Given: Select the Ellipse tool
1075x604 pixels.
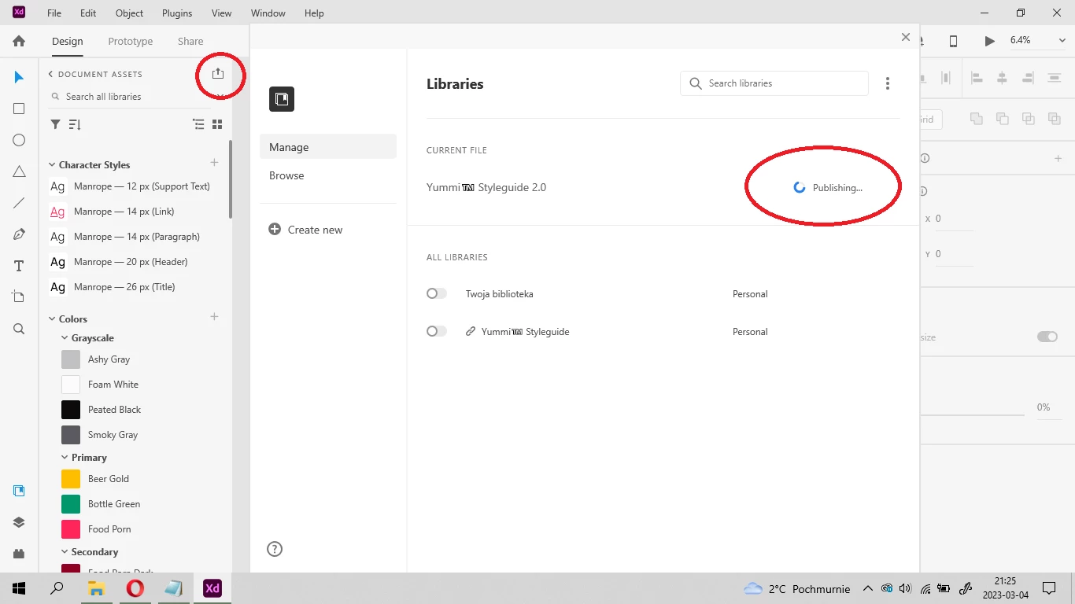Looking at the screenshot, I should (19, 140).
